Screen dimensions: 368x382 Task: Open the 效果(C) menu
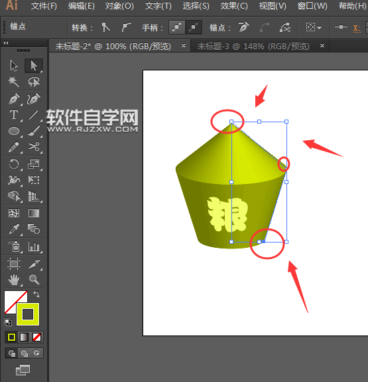(x=234, y=6)
